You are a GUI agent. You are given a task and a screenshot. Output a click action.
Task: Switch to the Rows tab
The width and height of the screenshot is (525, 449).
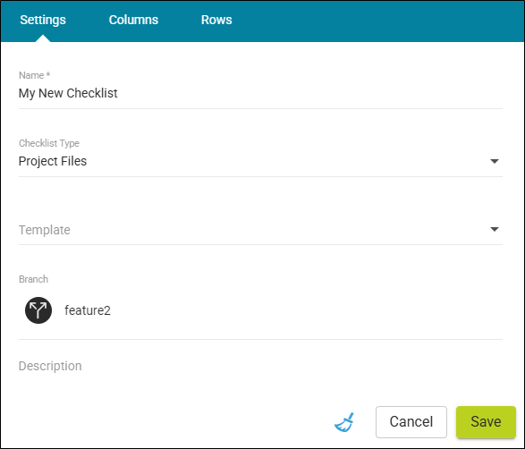[216, 20]
